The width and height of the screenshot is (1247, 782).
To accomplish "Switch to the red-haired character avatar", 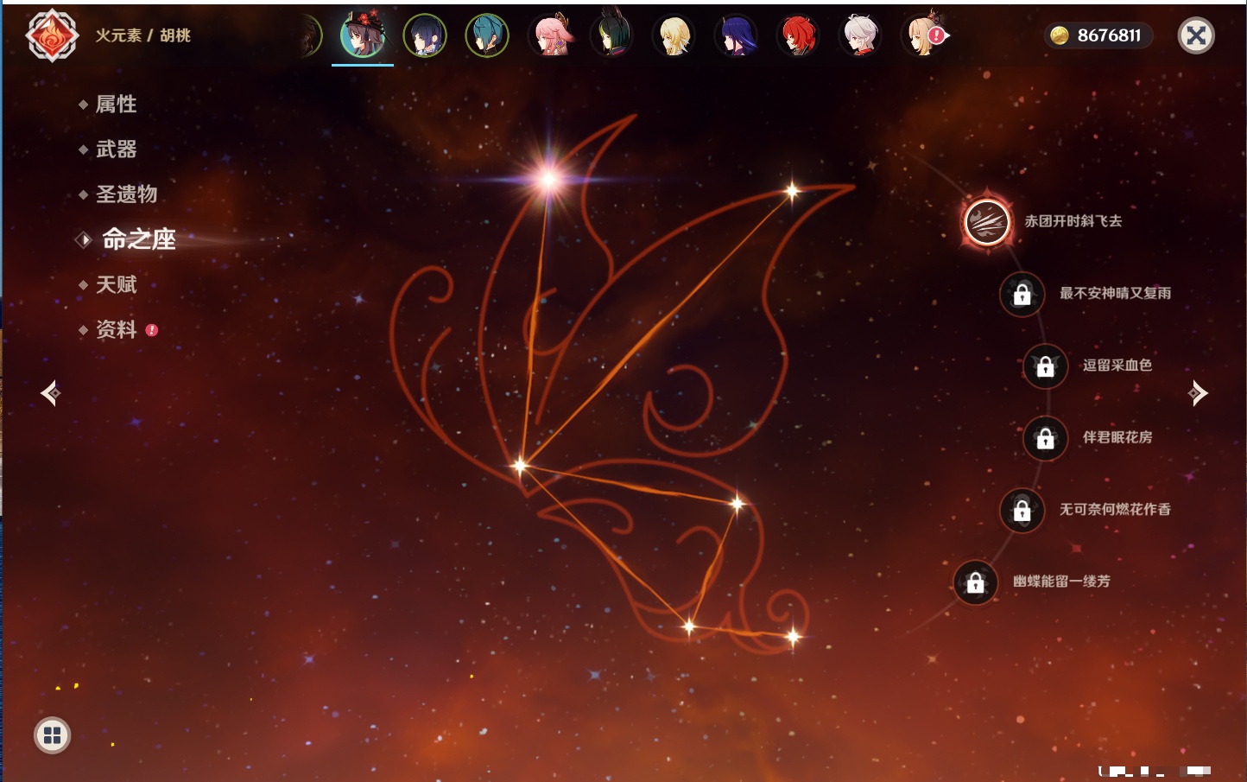I will [798, 35].
